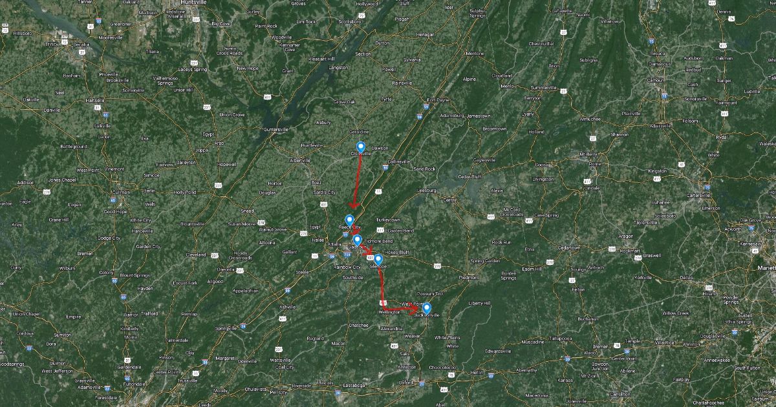This screenshot has width=776, height=407.
Task: Click the Hokes Bluff label
Action: click(396, 253)
